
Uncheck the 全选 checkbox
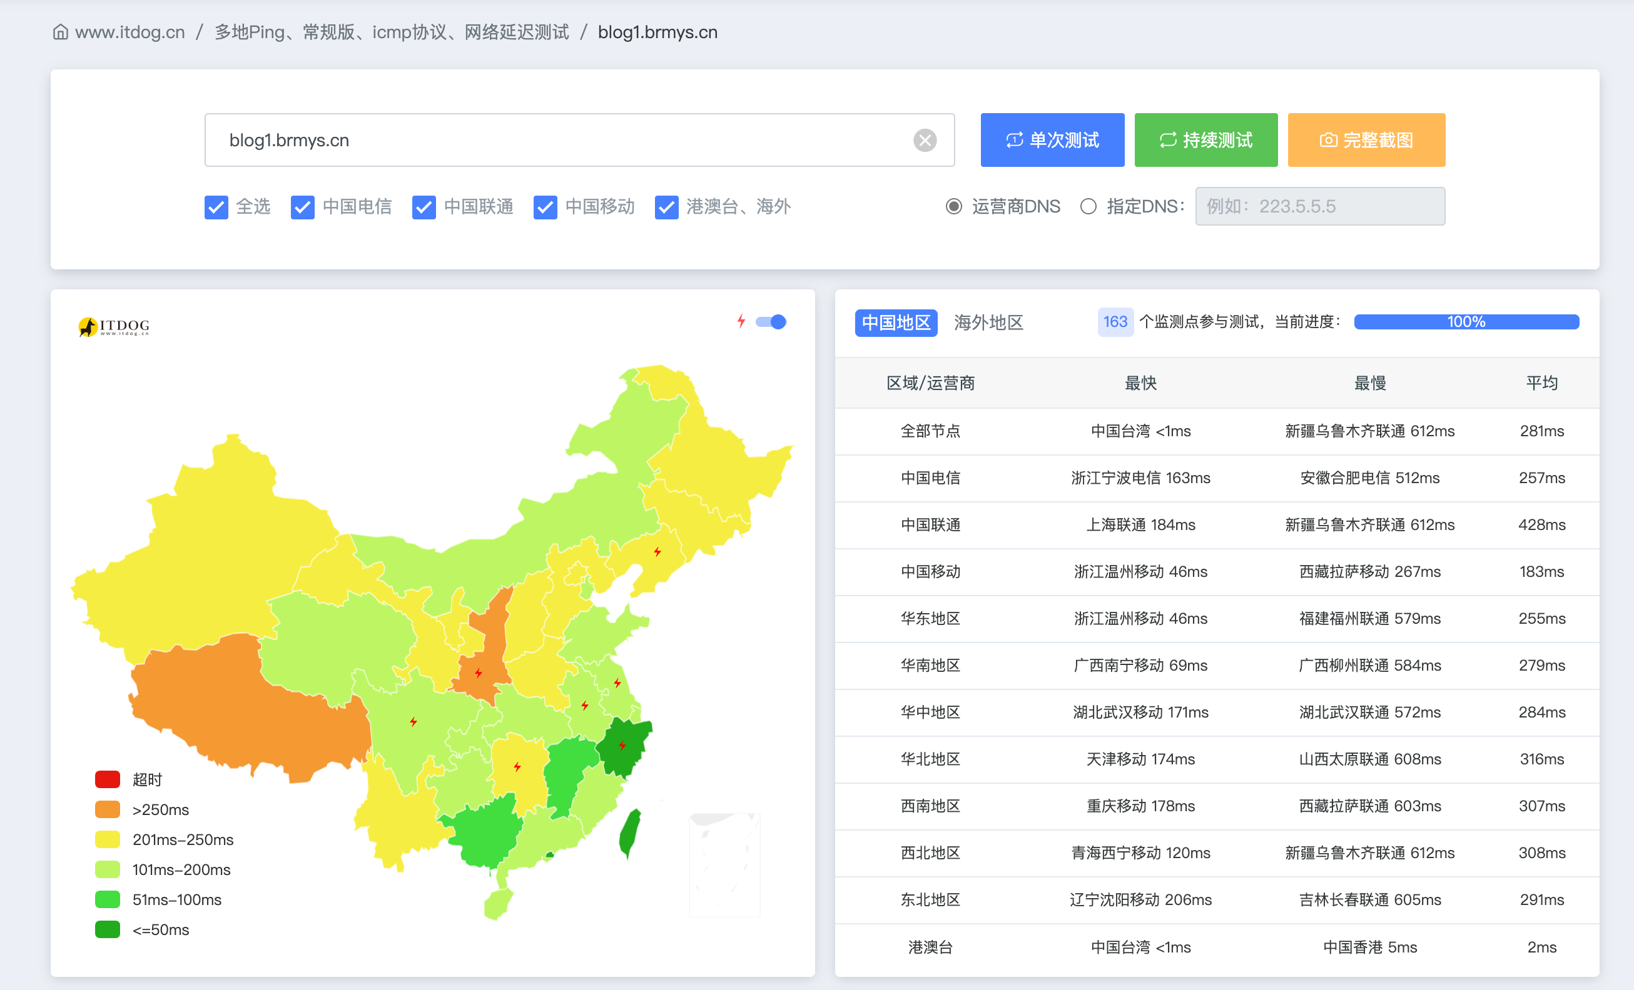pyautogui.click(x=216, y=207)
